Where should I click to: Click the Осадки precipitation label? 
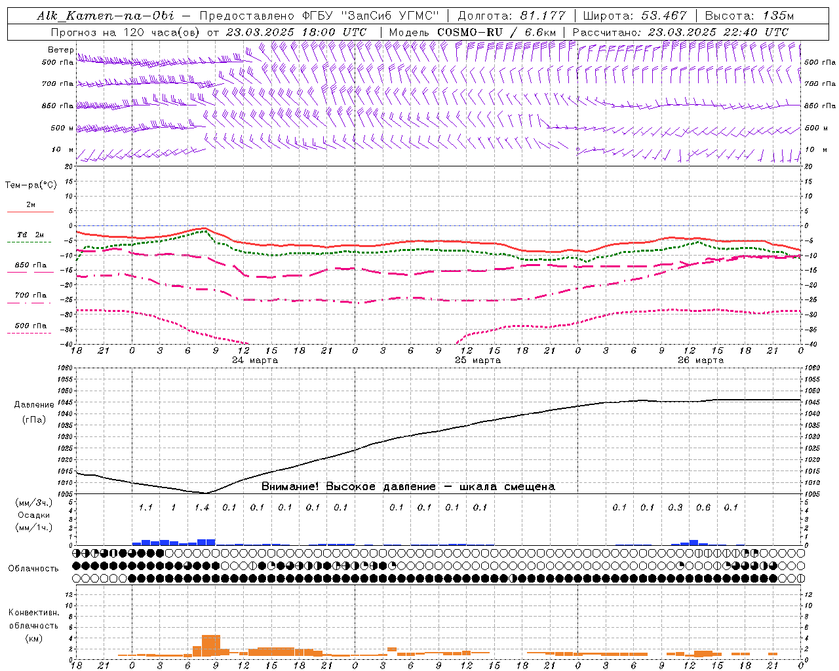tap(34, 515)
